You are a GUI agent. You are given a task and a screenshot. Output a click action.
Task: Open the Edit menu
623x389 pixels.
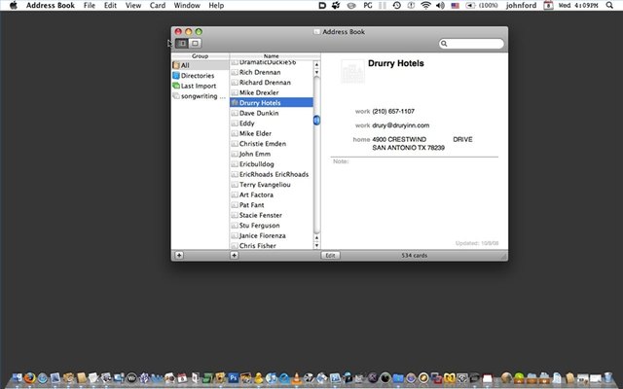pyautogui.click(x=110, y=5)
